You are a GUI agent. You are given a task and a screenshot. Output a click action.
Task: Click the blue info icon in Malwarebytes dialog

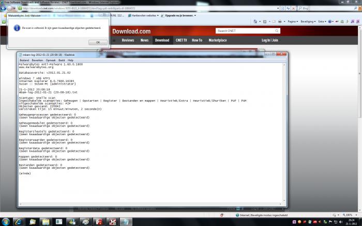[17, 28]
